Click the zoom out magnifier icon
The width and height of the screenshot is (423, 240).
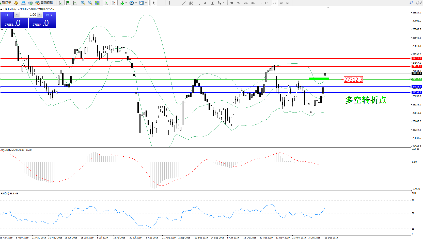(90, 3)
